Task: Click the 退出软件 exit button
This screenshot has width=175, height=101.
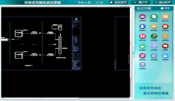Action: 163,2
